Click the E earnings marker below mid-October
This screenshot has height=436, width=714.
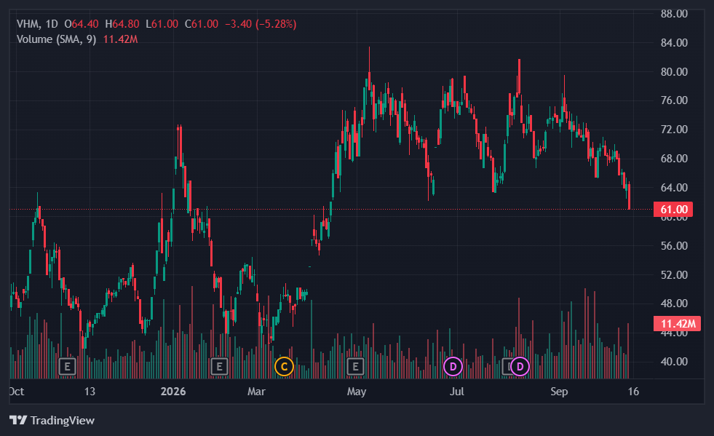(x=67, y=366)
